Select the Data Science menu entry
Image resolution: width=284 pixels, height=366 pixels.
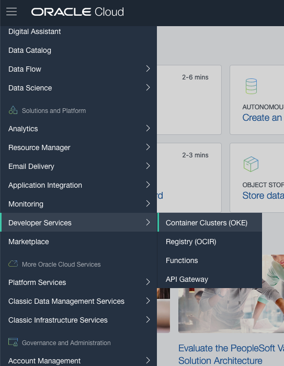[78, 88]
